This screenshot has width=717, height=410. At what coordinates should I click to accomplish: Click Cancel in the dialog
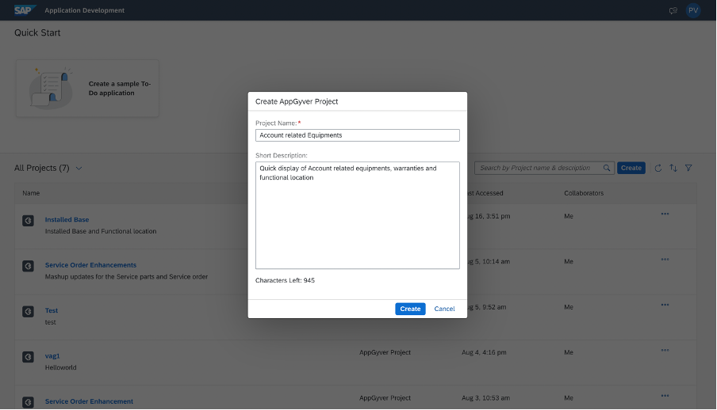[x=444, y=309]
